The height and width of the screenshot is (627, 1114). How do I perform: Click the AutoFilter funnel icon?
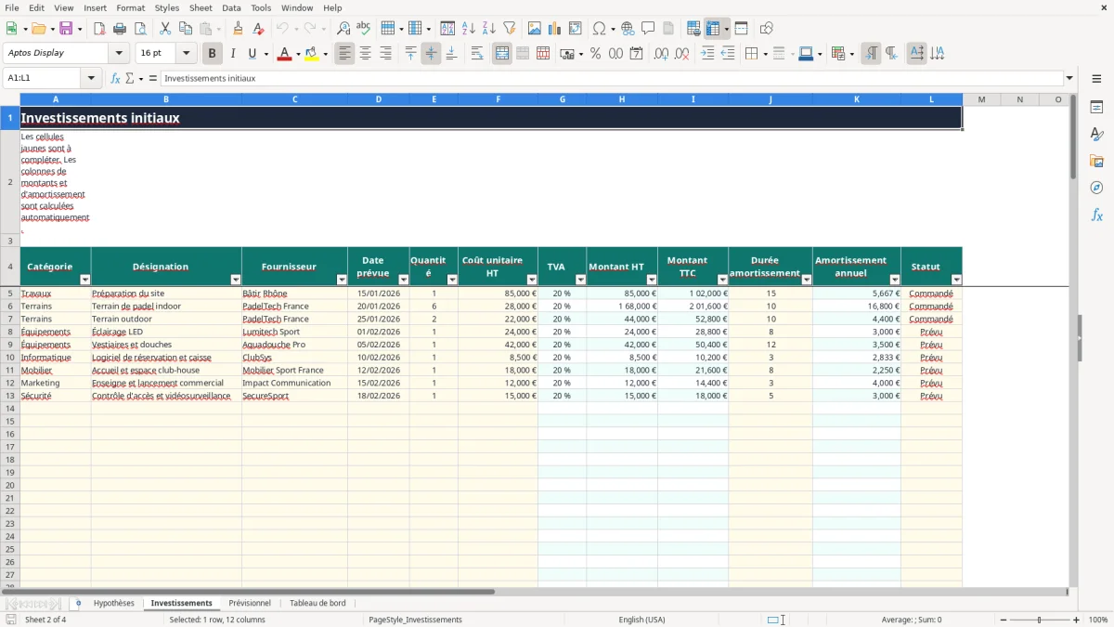[509, 29]
